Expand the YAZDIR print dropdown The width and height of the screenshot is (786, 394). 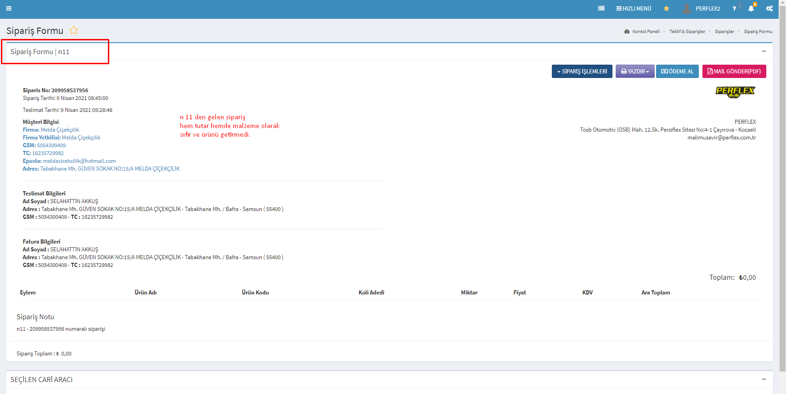click(x=635, y=72)
